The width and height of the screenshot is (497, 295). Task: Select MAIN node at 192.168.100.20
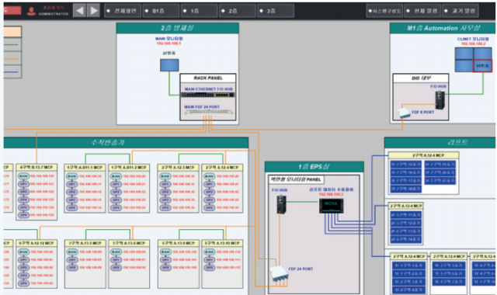116,176
